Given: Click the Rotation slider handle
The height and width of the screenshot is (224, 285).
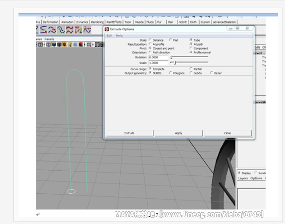Looking at the screenshot, I should [171, 57].
